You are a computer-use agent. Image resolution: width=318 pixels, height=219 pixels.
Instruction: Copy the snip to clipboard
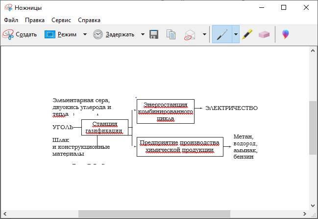[171, 34]
